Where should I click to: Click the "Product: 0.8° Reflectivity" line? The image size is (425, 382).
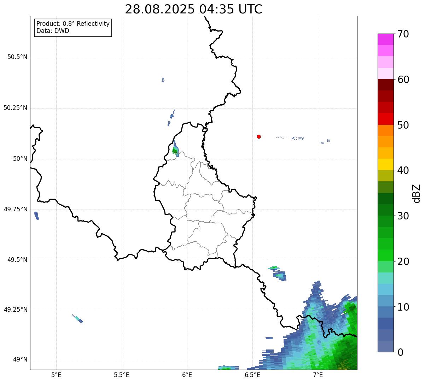click(73, 24)
